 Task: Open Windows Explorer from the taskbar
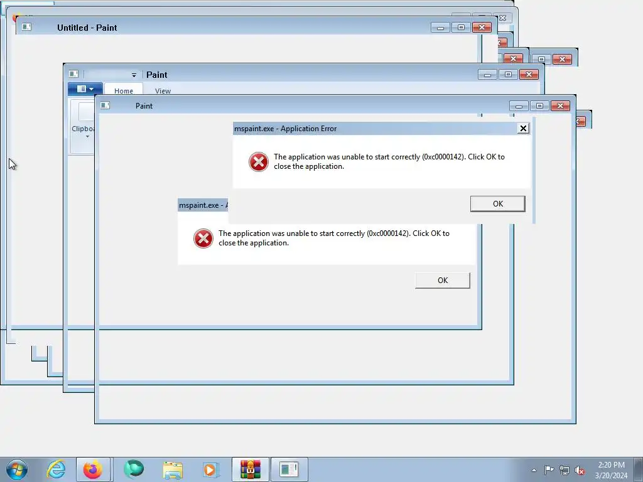click(173, 469)
